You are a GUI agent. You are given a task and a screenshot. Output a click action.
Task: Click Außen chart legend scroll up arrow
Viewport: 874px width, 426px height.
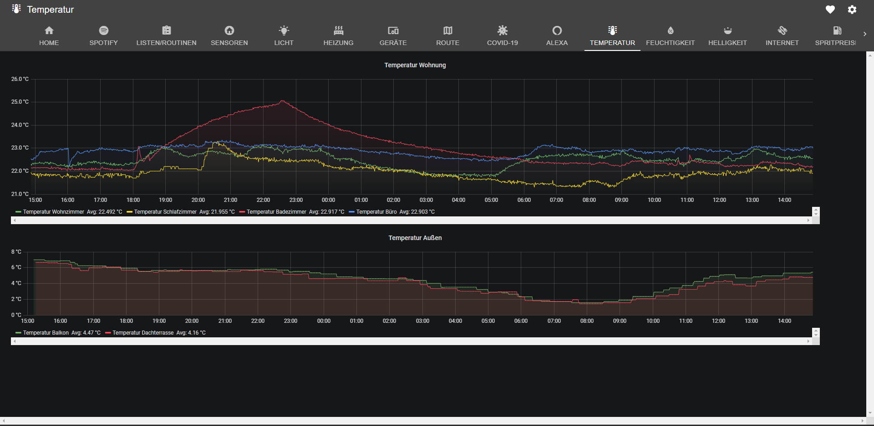point(816,331)
